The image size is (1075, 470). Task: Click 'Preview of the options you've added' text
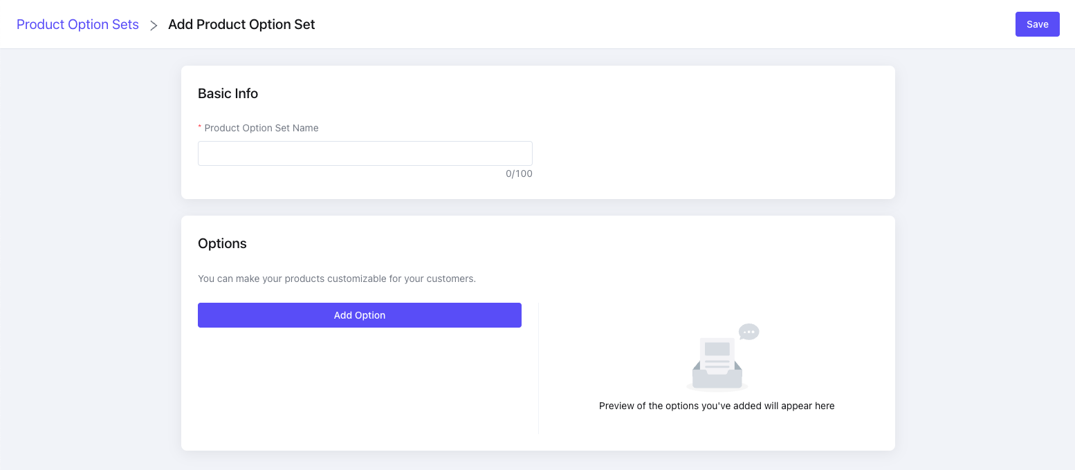point(717,406)
